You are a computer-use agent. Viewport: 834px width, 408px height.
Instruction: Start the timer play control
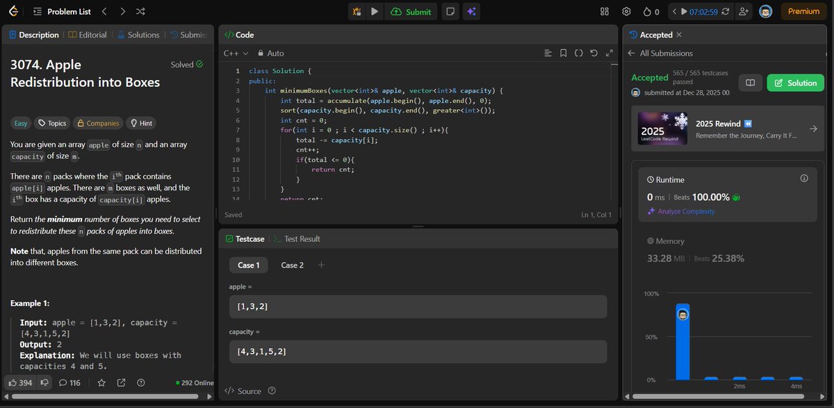click(684, 12)
